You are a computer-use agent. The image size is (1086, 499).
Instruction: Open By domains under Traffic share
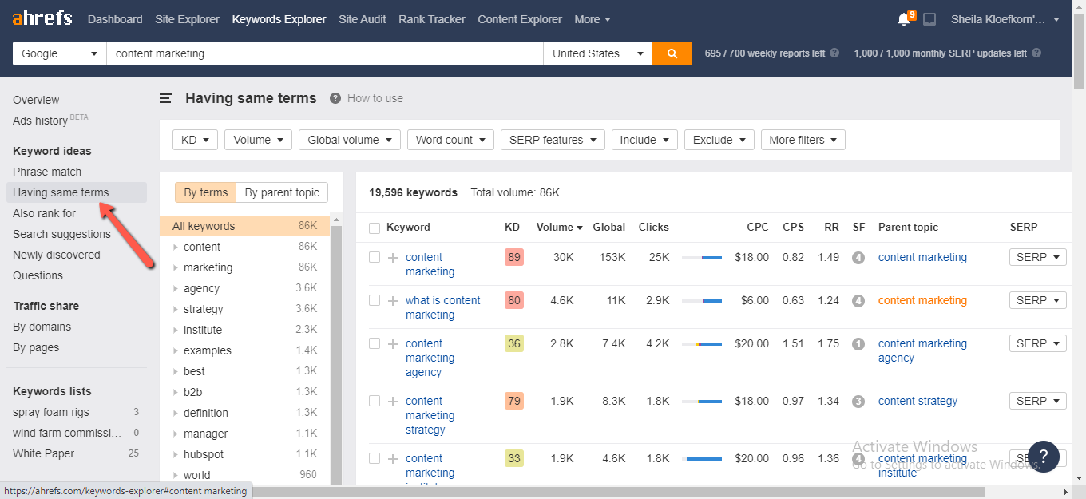click(42, 327)
